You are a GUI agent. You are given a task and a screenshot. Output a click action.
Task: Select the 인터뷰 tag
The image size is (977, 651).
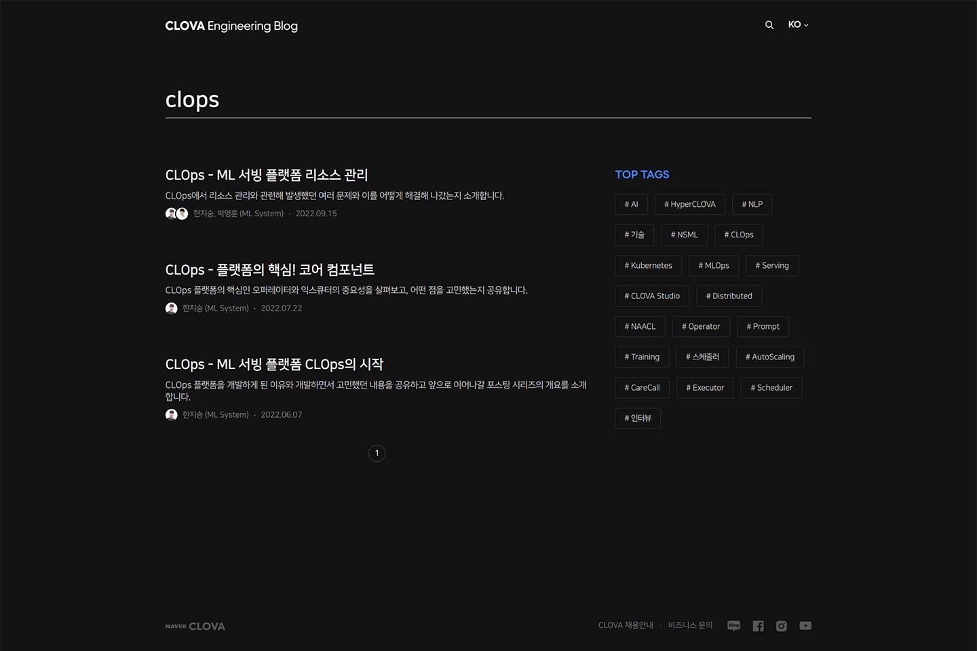click(638, 418)
